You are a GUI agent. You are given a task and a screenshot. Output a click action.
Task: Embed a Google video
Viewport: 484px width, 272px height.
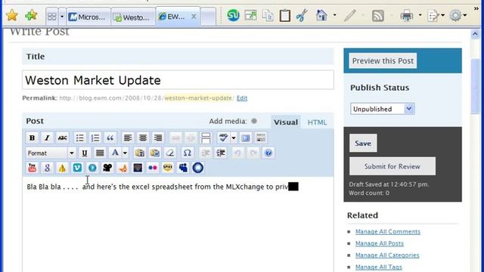(x=47, y=168)
